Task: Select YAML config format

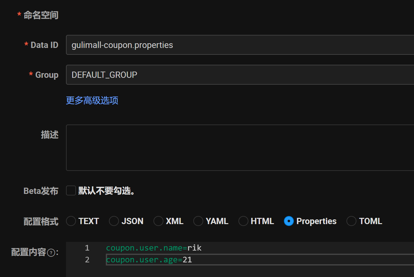Action: point(198,221)
